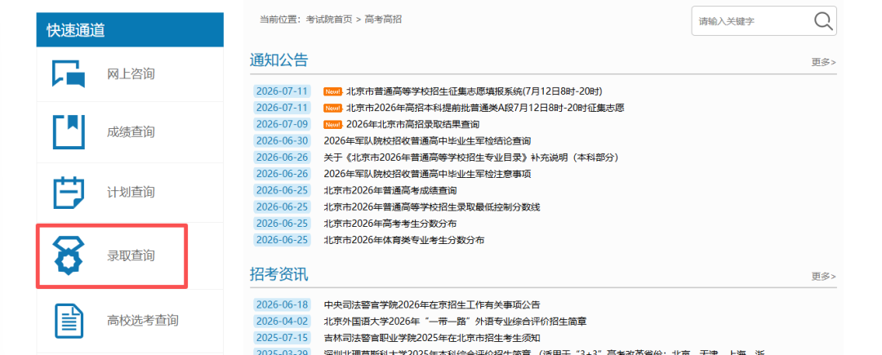Open 征集志愿填报系统(7月12日8时-20时) notice
882x355 pixels.
(474, 91)
